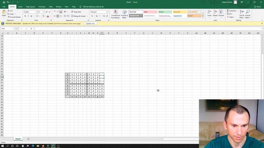The height and width of the screenshot is (148, 264).
Task: Apply the Bad cell style
Action: pos(151,12)
